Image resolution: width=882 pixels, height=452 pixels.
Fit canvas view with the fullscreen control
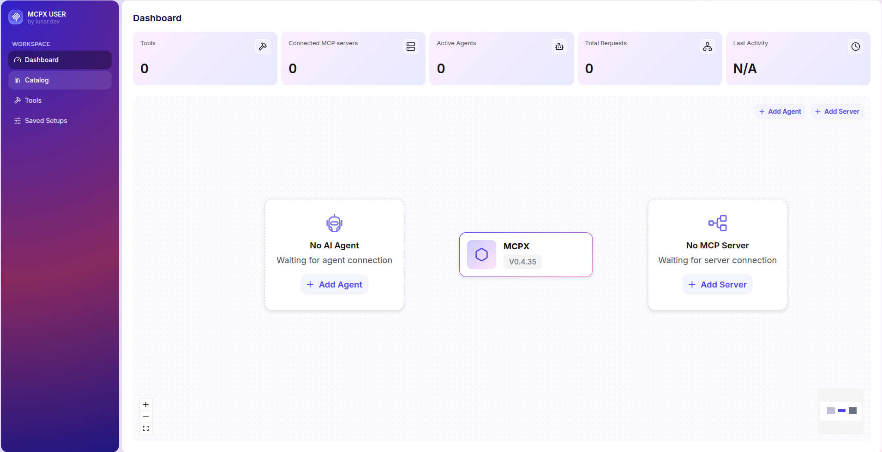click(146, 429)
